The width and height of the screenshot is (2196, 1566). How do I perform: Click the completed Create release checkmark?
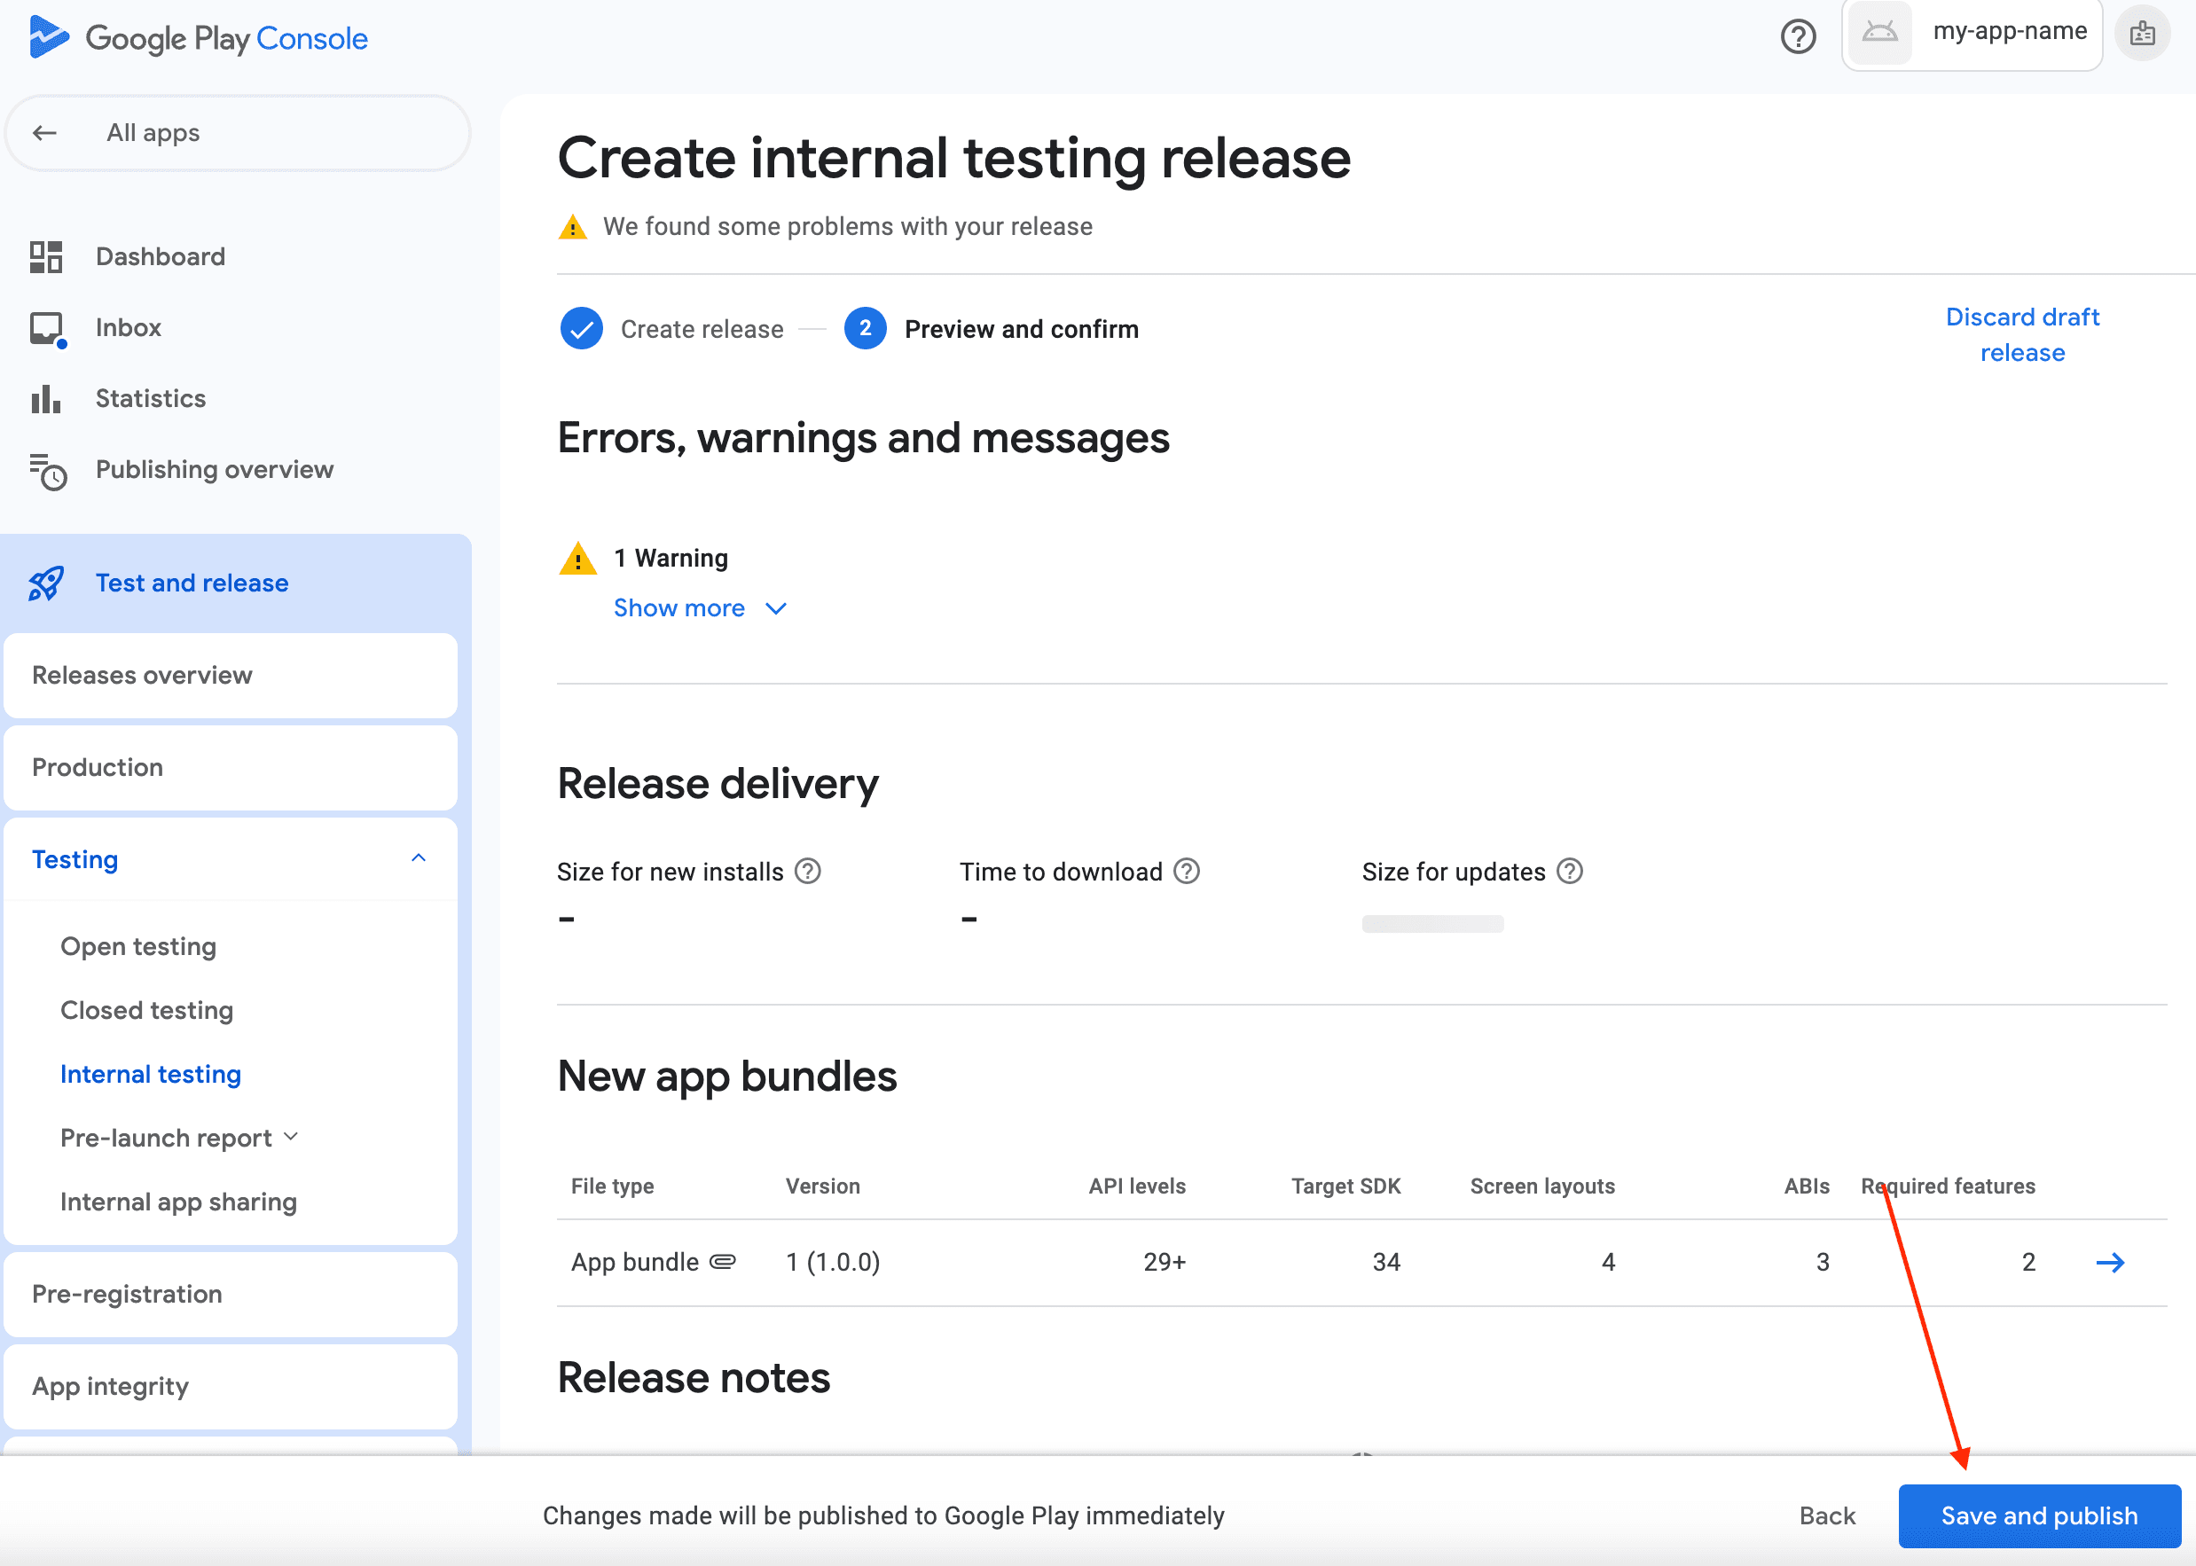(582, 329)
